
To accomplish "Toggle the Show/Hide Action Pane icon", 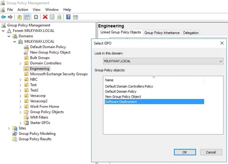I will [x=75, y=17].
